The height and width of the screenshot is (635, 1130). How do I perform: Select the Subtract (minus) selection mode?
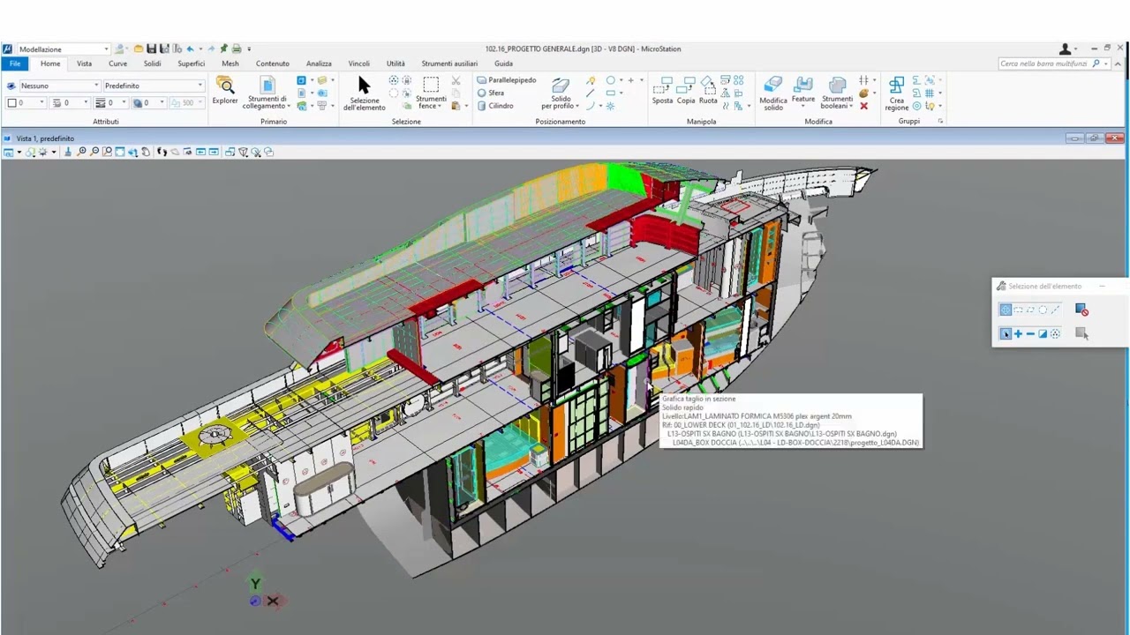pos(1030,333)
